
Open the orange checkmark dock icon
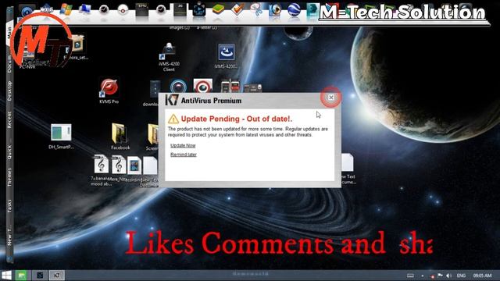pos(237,10)
